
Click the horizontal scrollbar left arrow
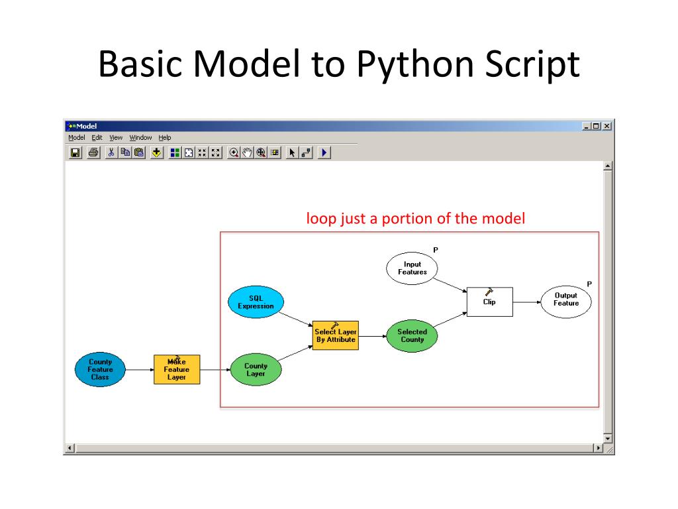[70, 448]
